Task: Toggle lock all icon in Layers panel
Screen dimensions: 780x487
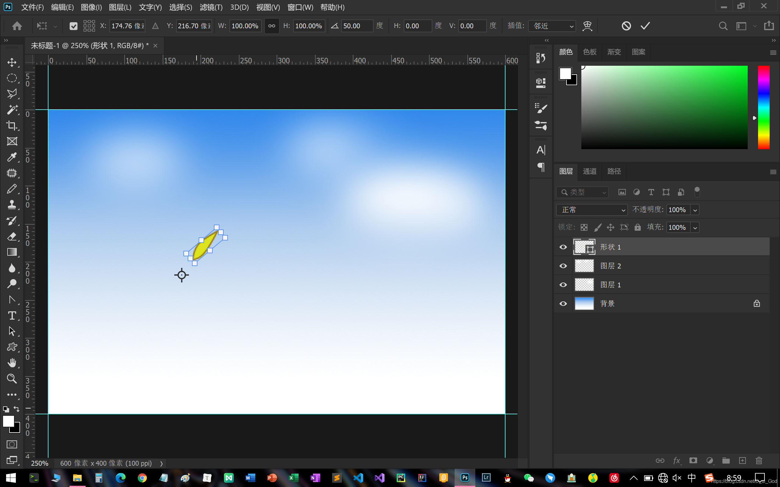Action: point(637,227)
